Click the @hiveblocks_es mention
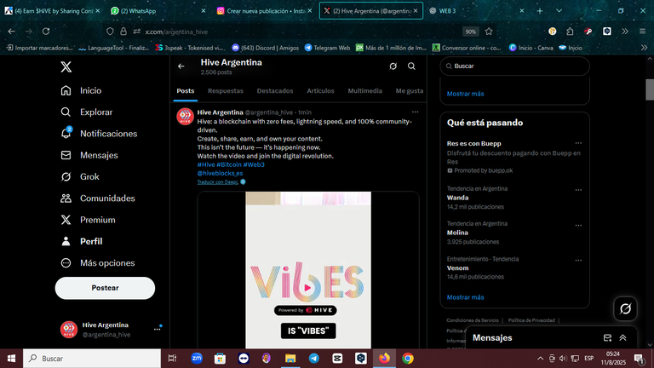Image resolution: width=654 pixels, height=368 pixels. pos(220,173)
